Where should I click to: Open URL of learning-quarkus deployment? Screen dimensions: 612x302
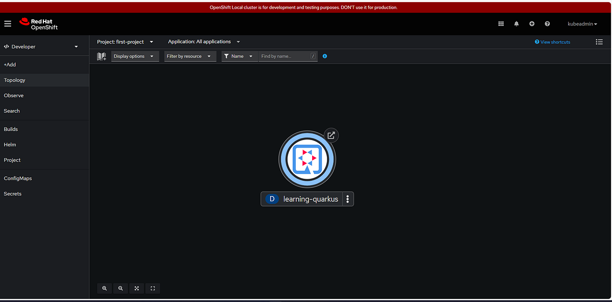[331, 135]
